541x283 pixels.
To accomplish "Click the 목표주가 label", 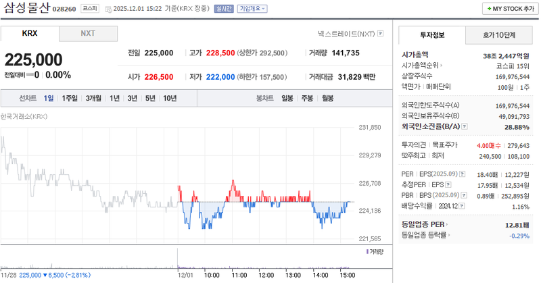I will pyautogui.click(x=445, y=145).
